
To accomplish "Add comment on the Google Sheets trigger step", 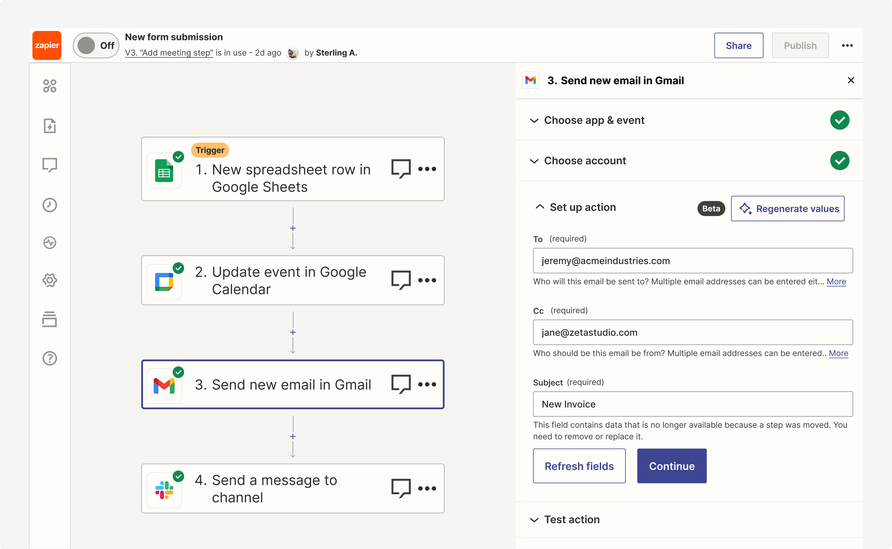I will [401, 169].
